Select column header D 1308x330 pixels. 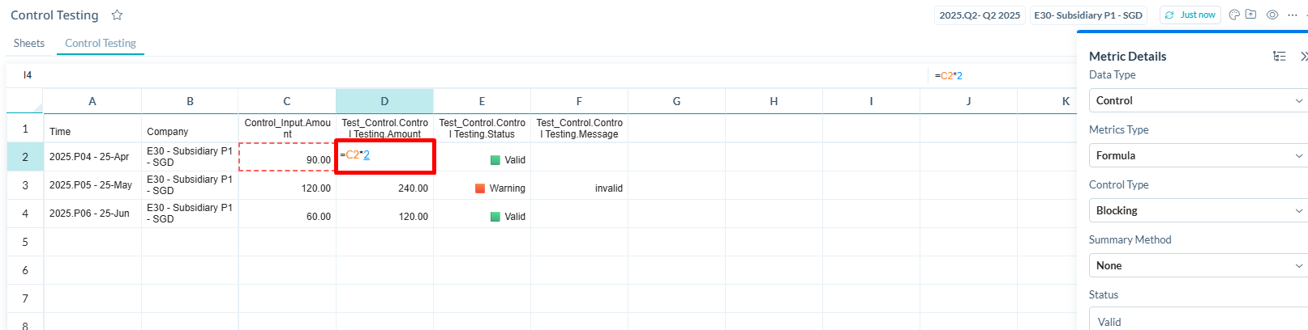(x=384, y=101)
